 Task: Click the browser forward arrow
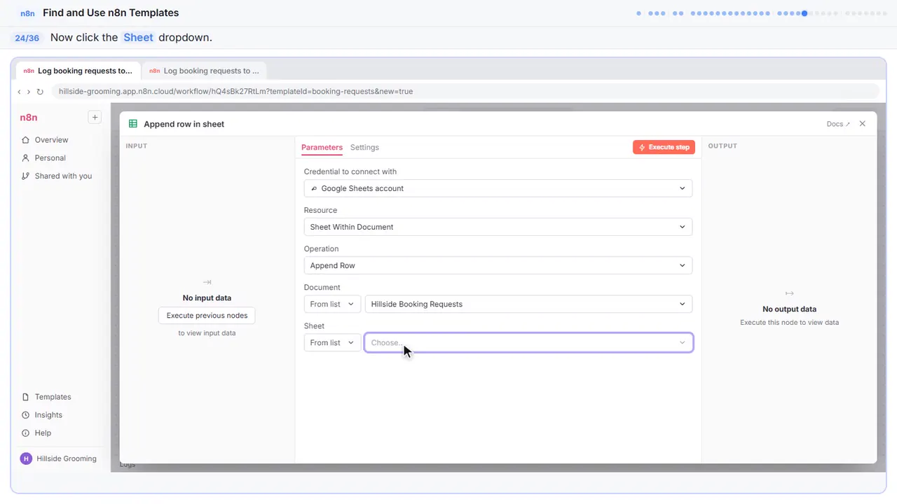(x=29, y=92)
